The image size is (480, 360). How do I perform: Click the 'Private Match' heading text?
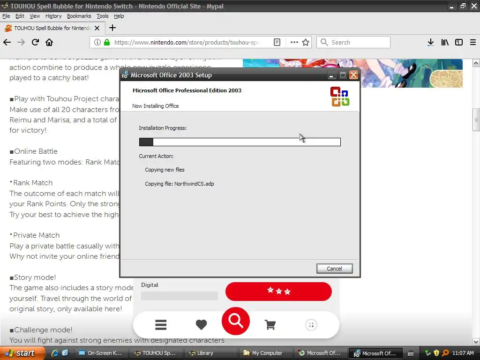click(x=36, y=235)
